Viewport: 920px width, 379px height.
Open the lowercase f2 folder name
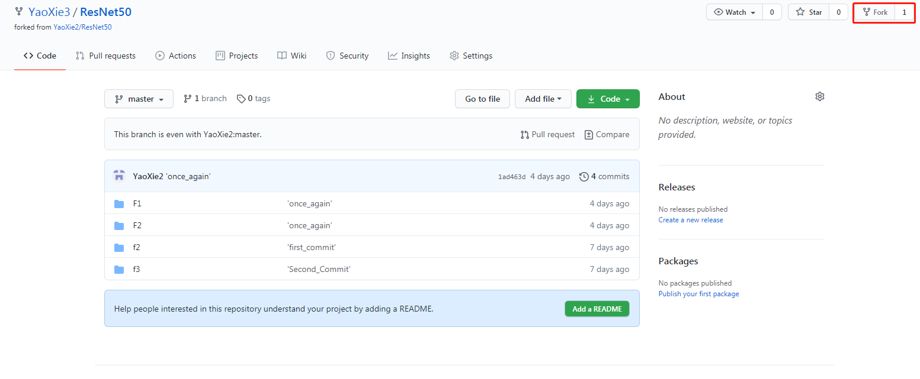137,247
